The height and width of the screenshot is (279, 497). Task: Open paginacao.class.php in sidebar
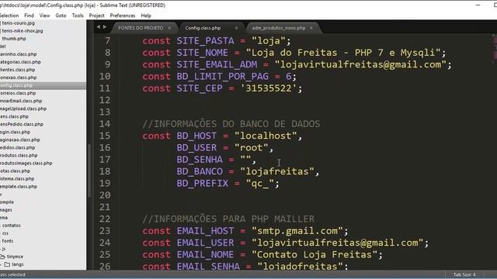click(x=20, y=139)
